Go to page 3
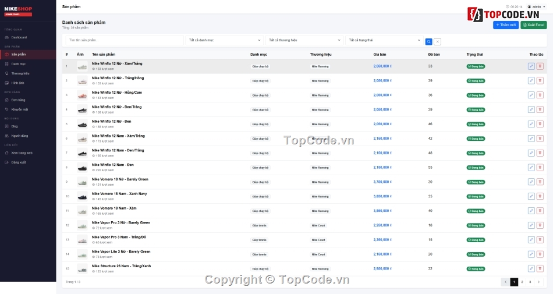Screen dimensions: 553x294 tap(530, 282)
